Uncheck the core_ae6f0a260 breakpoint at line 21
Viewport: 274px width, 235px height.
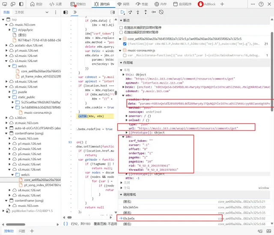pos(125,44)
